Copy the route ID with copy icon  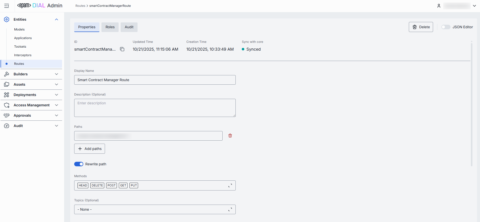(122, 49)
